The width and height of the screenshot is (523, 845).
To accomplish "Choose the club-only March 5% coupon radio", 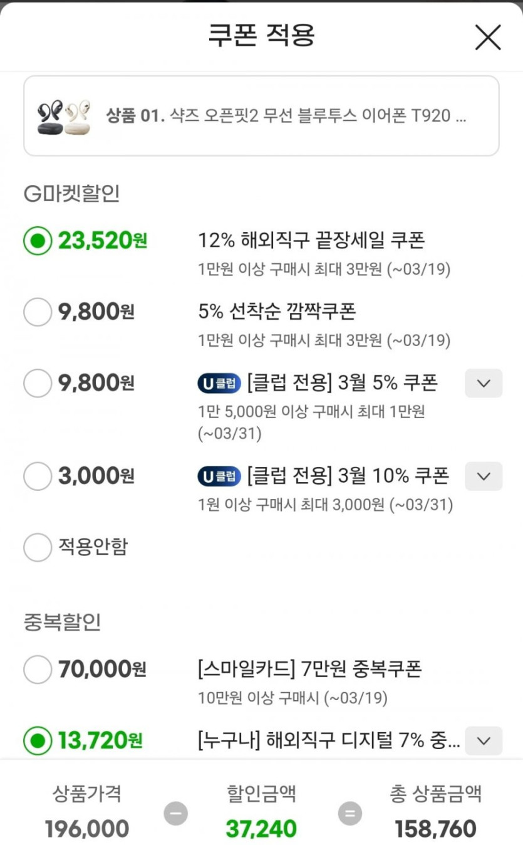I will [x=38, y=383].
